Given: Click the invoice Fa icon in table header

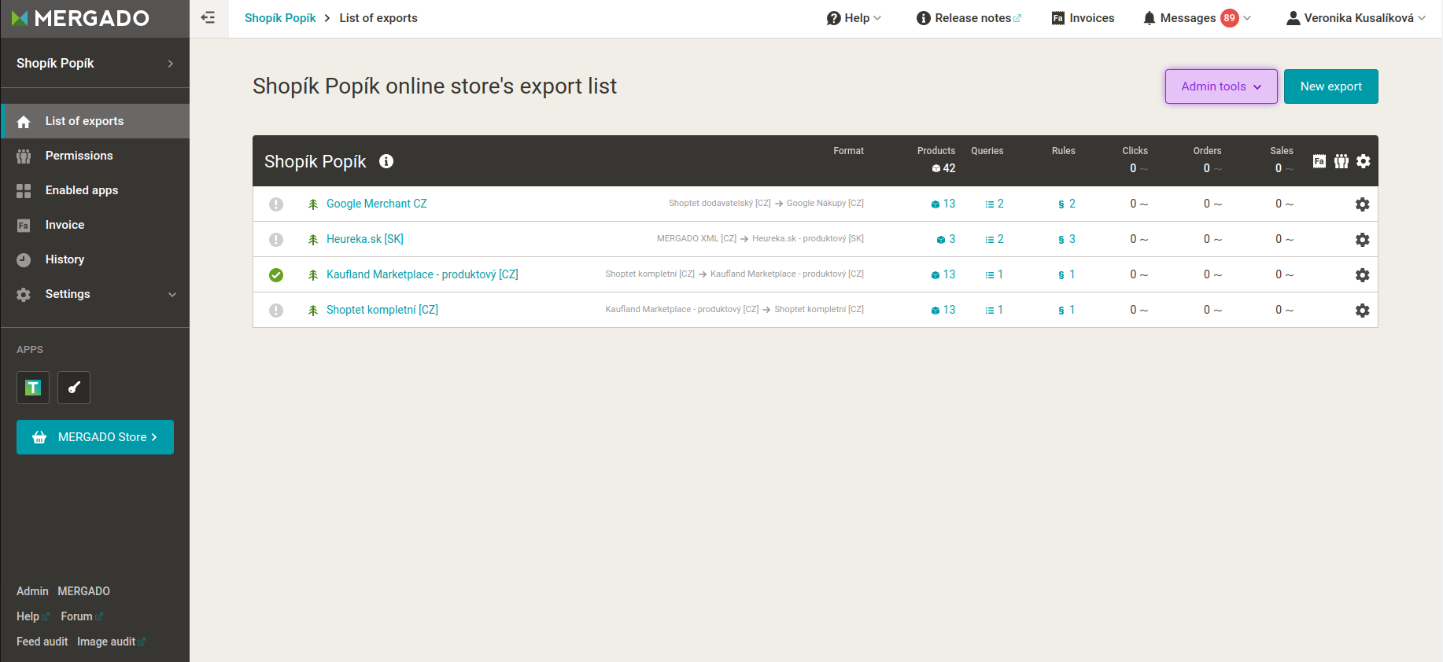Looking at the screenshot, I should (1319, 161).
